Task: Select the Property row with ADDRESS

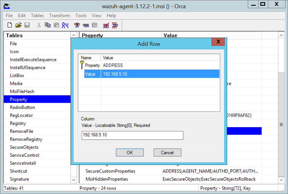Action: [x=149, y=65]
